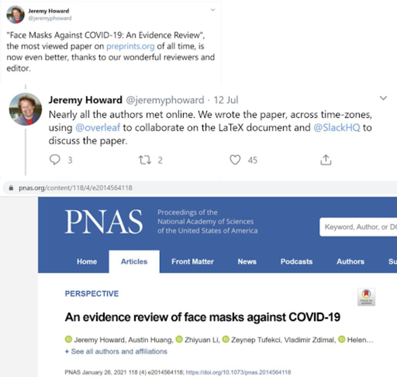397x377 pixels.
Task: Open the Articles tab
Action: coord(134,262)
